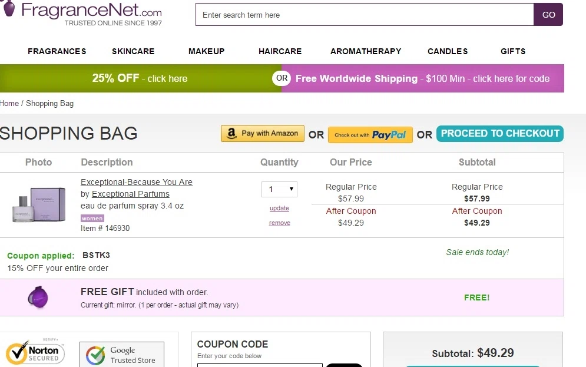Image resolution: width=586 pixels, height=367 pixels.
Task: Open the Exceptional Parfums brand link
Action: 130,194
